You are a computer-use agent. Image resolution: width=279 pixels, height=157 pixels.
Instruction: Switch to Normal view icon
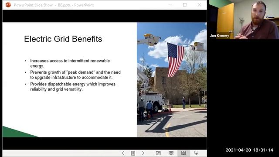158,153
